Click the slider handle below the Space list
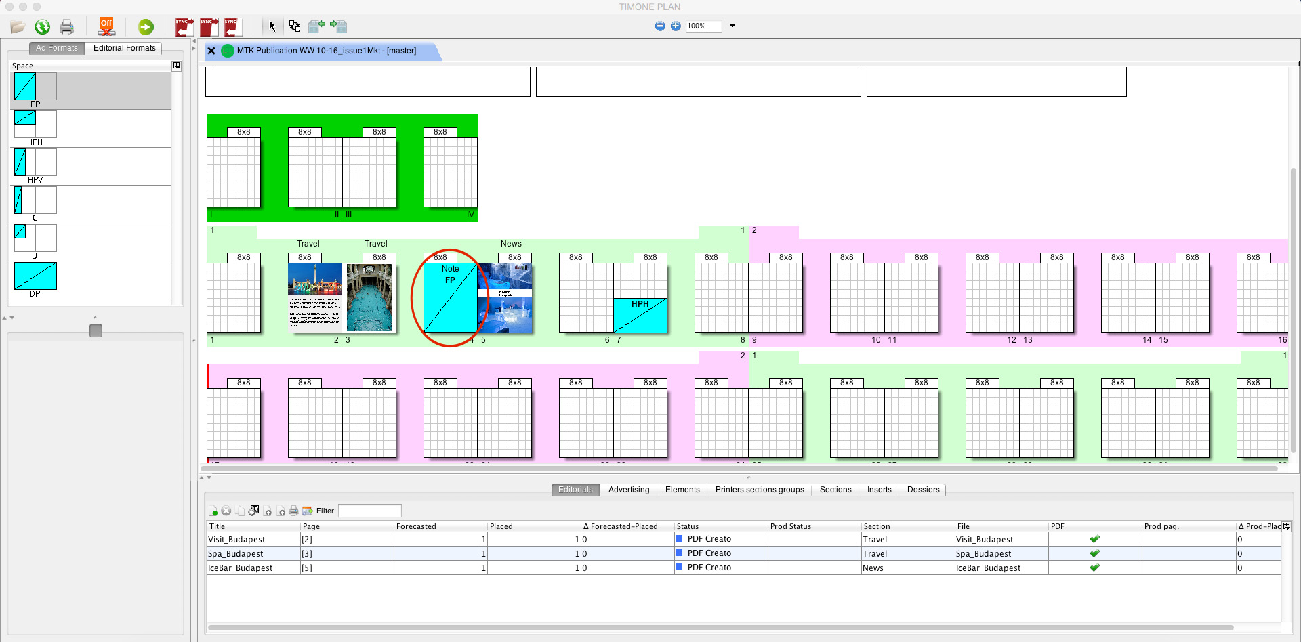The image size is (1301, 642). click(x=96, y=330)
